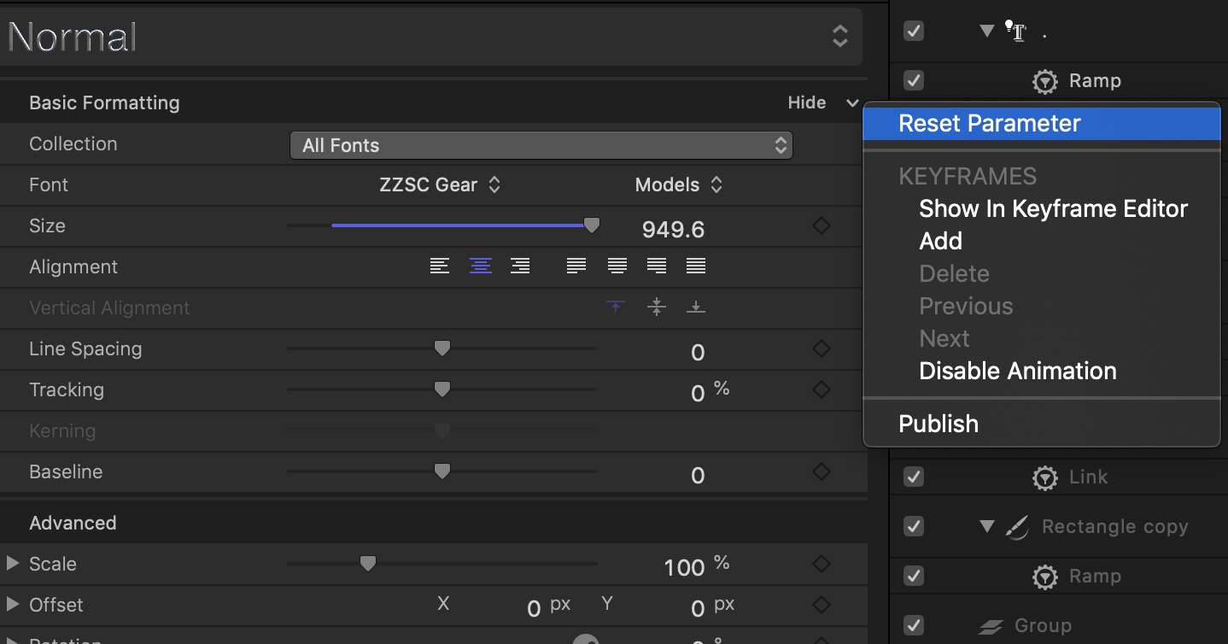Uncheck the Group layer checkbox

pos(914,626)
